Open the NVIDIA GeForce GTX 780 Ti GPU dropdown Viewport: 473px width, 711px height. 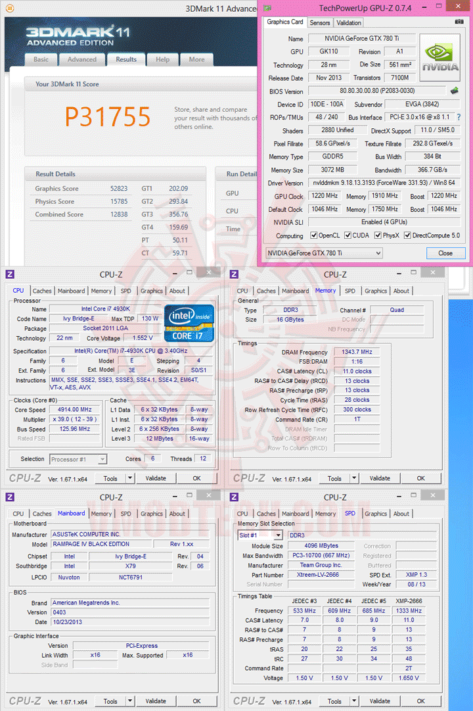coord(324,253)
